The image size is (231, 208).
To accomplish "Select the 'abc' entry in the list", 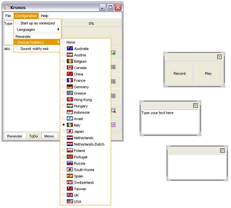I will (7, 49).
